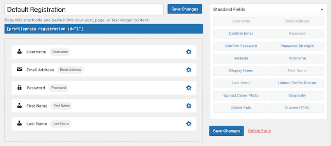Add the Custom HTML field
The image size is (331, 146).
[297, 108]
